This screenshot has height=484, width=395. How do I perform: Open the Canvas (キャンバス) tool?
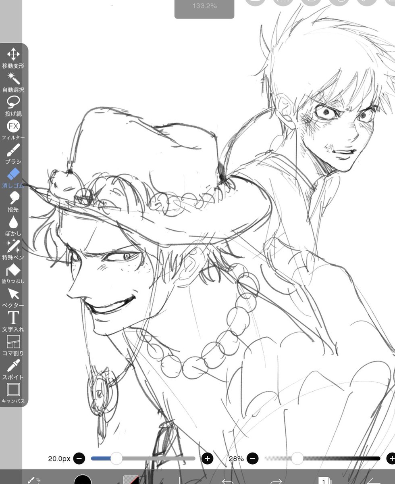(13, 394)
